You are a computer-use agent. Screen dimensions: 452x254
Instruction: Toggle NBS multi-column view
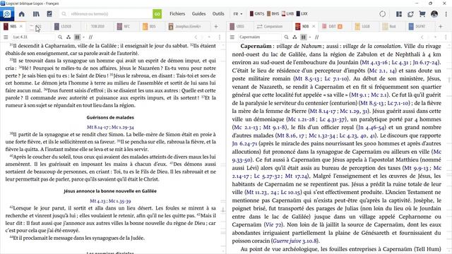pyautogui.click(x=77, y=37)
